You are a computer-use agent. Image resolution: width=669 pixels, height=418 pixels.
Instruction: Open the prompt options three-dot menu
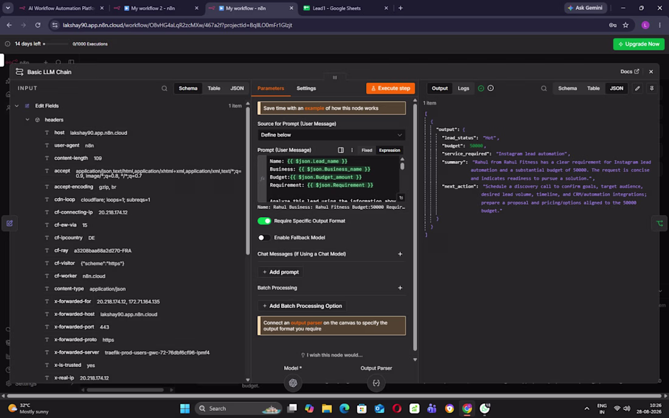352,150
